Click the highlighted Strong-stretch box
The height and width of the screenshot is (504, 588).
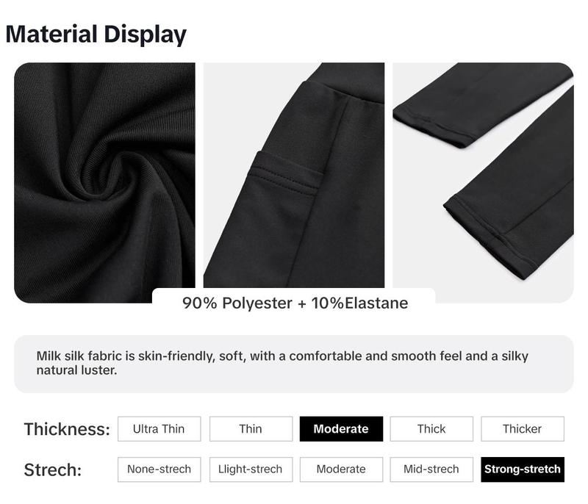click(x=523, y=469)
